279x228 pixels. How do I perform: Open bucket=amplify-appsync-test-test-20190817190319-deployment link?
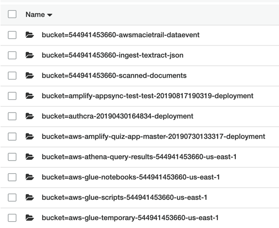pyautogui.click(x=148, y=96)
